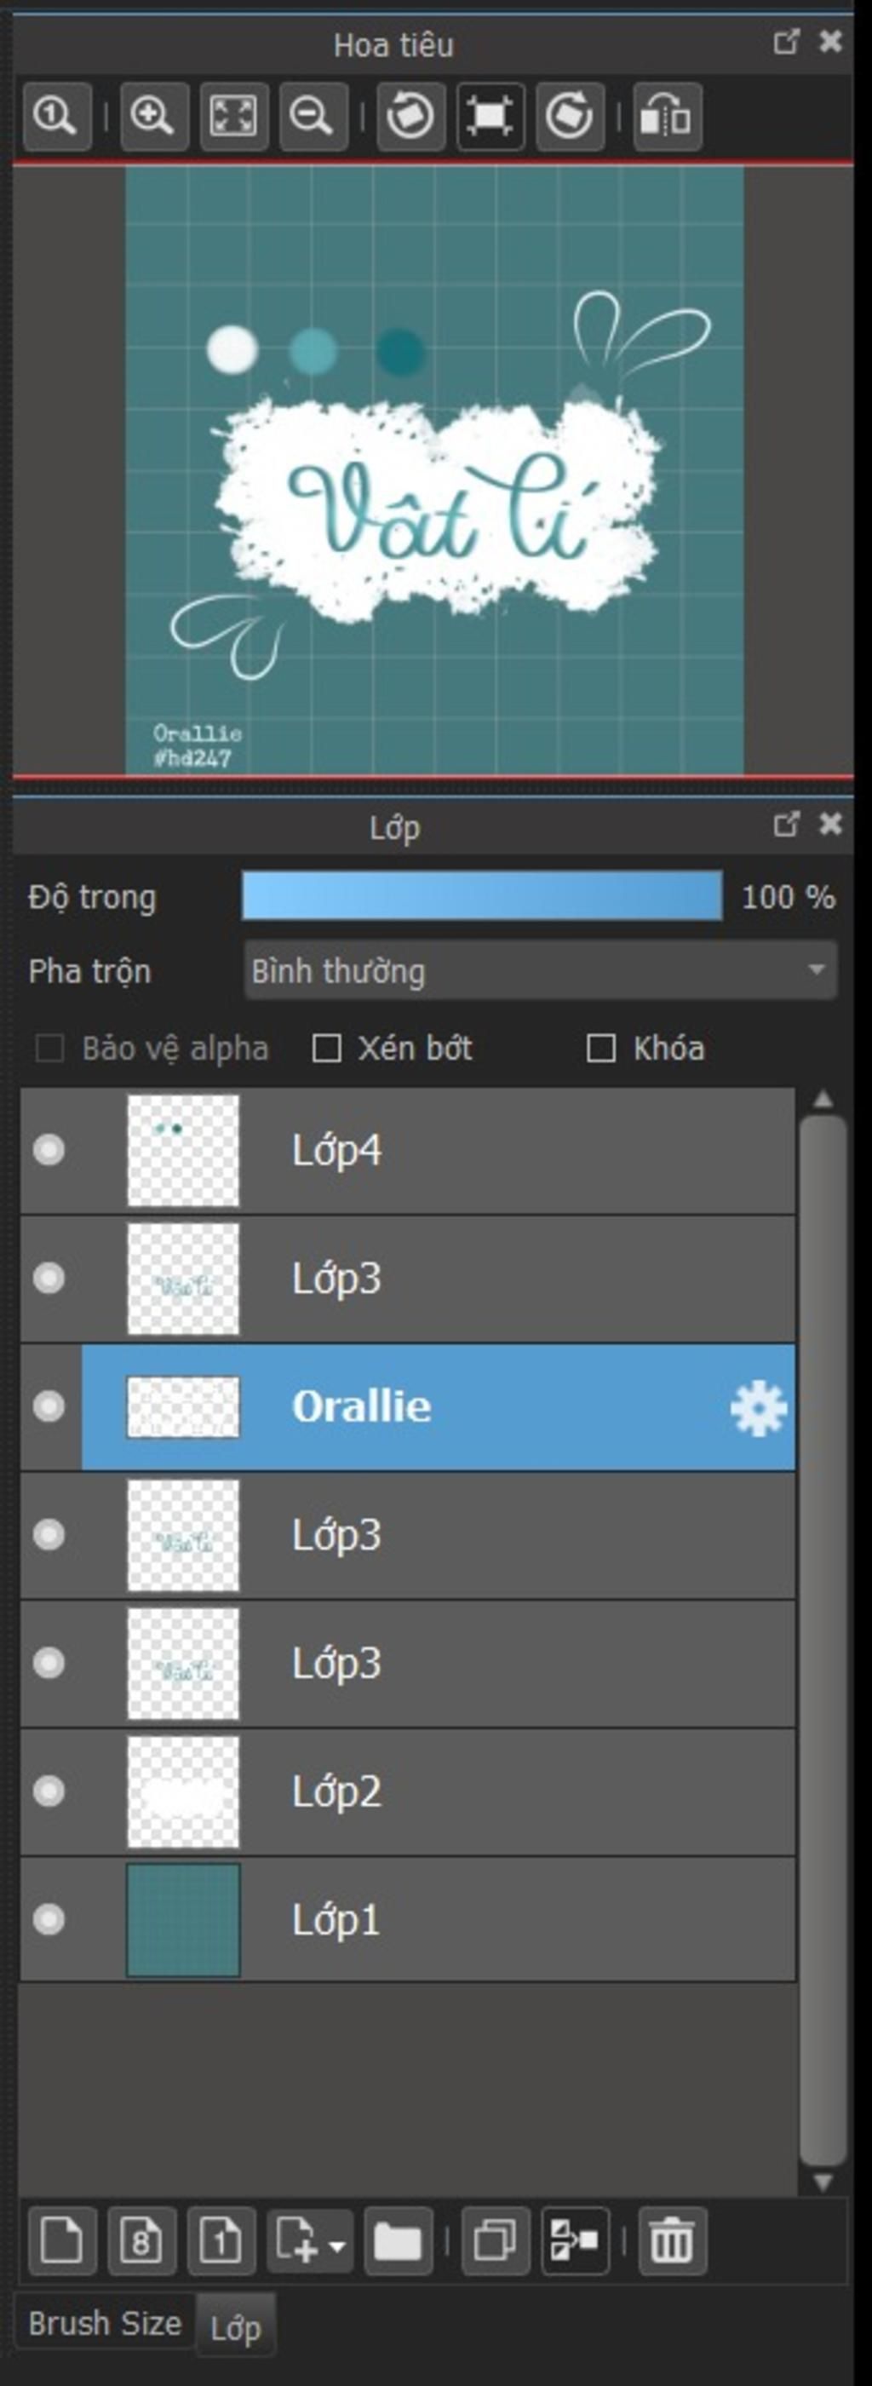This screenshot has height=2386, width=872.
Task: Click the zoom in magnifier icon
Action: 152,117
